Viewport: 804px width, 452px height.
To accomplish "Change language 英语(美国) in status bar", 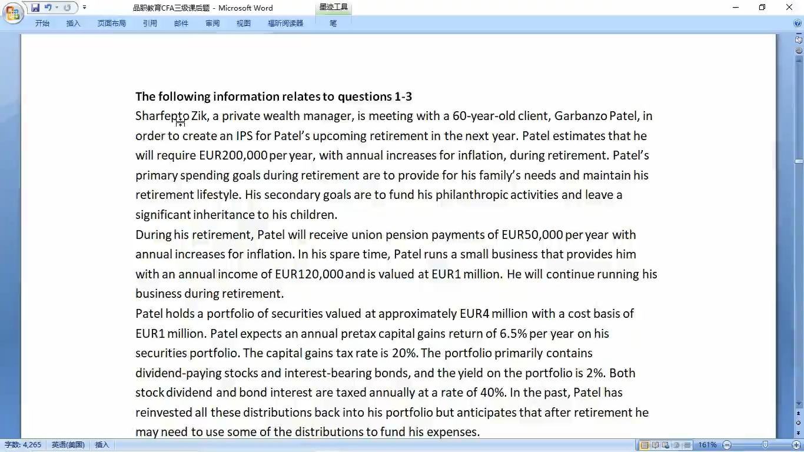I will 68,445.
